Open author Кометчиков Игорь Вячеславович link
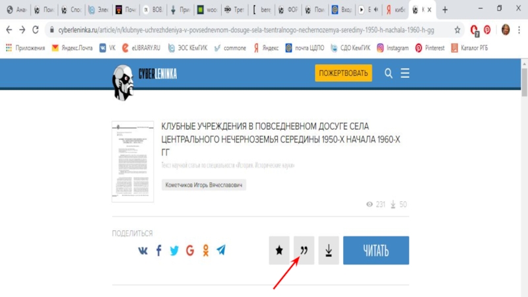 (x=204, y=185)
